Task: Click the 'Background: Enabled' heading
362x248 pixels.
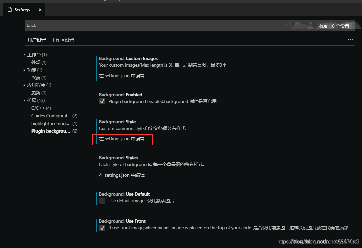Action: (121, 95)
